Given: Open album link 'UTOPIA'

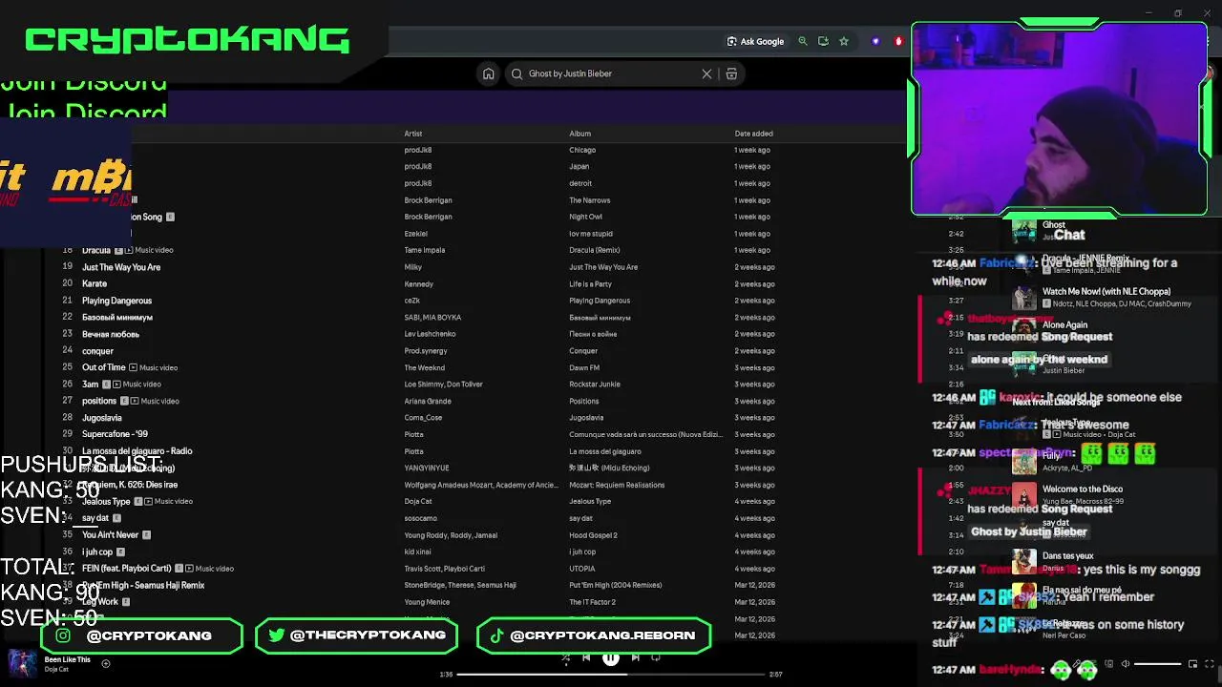Looking at the screenshot, I should tap(582, 569).
